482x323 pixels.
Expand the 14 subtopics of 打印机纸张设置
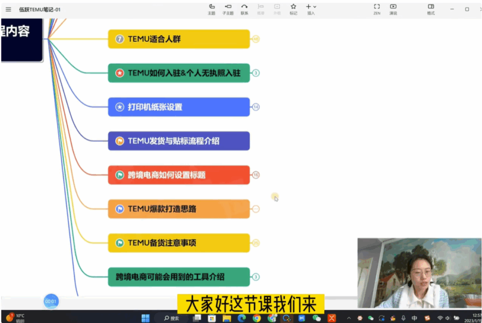click(256, 107)
